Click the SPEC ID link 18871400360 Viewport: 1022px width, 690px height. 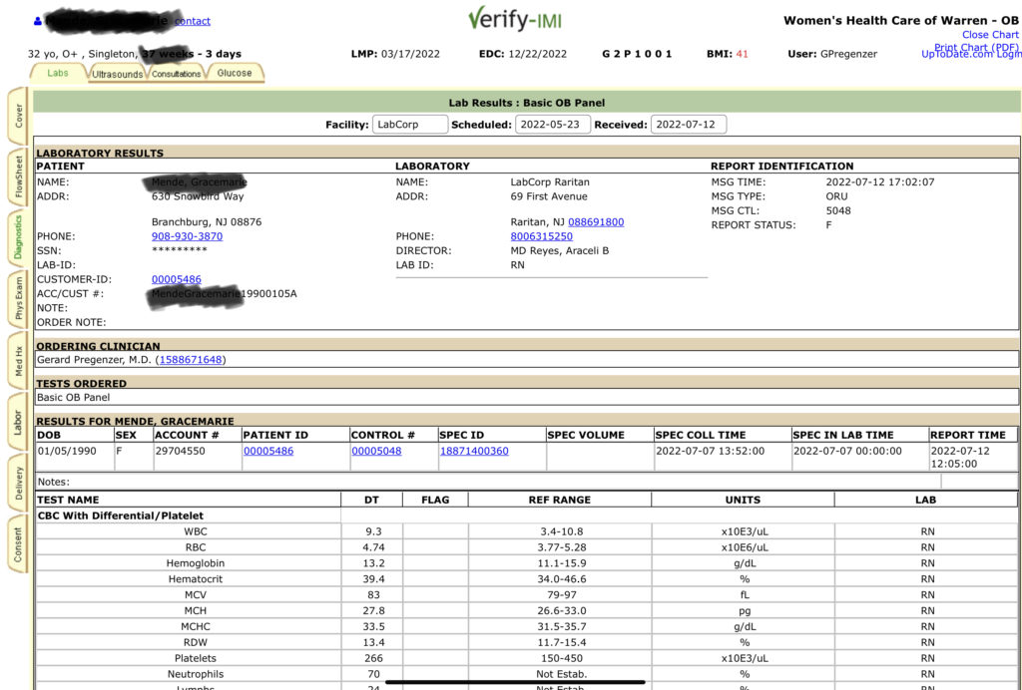point(474,451)
